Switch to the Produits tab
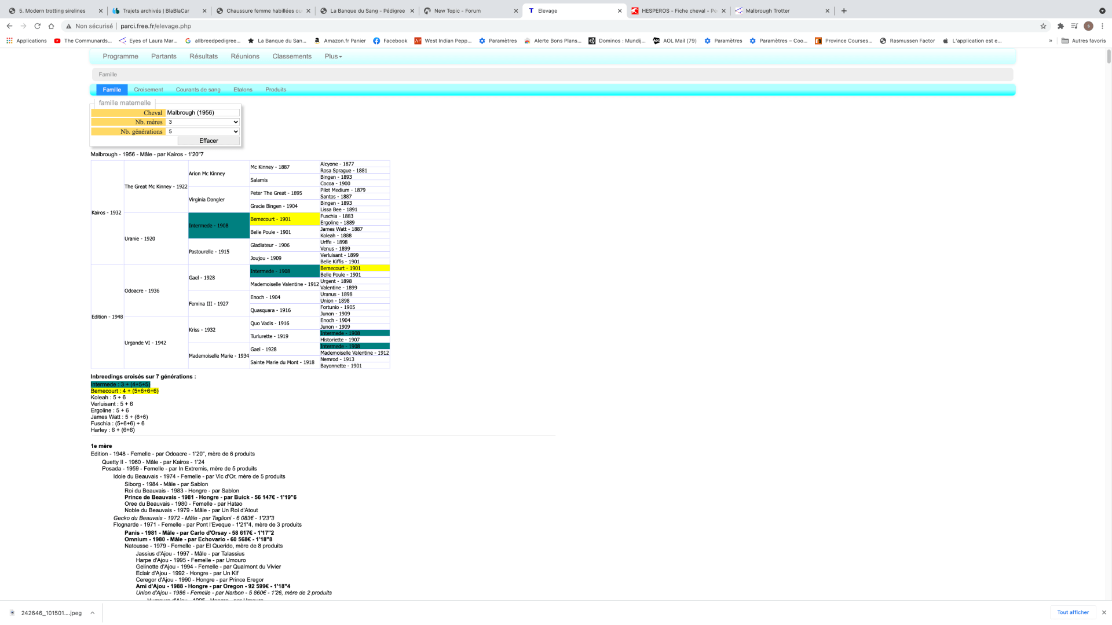The width and height of the screenshot is (1112, 625). 276,90
